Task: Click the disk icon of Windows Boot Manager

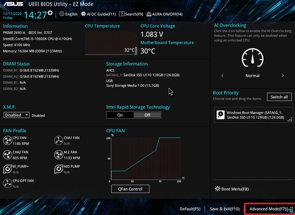Action: [220, 115]
